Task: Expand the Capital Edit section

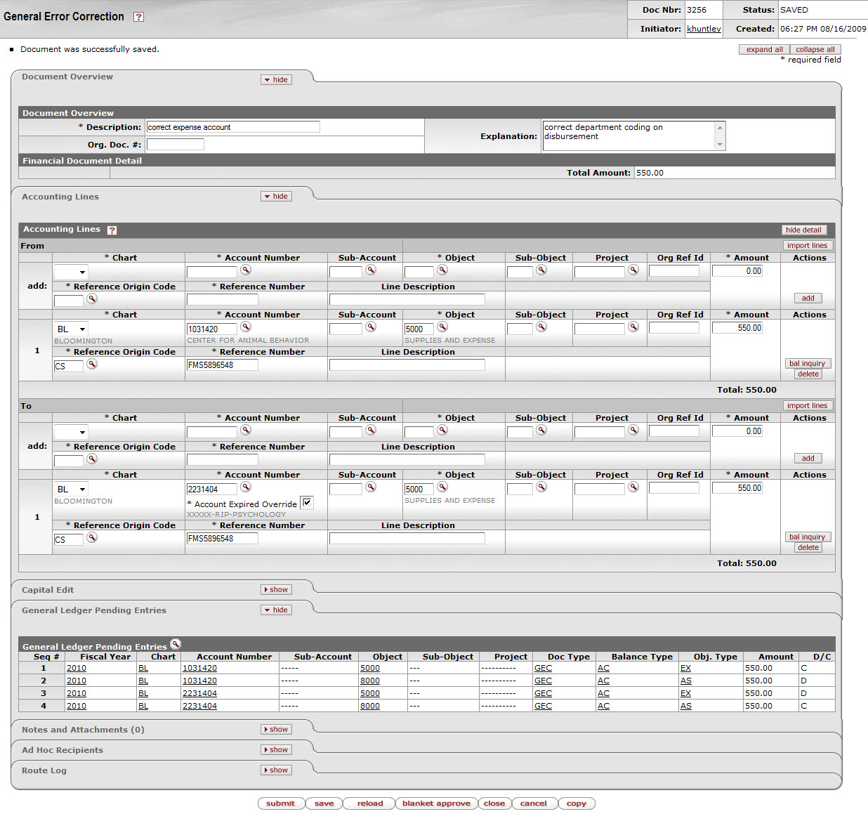Action: pyautogui.click(x=276, y=590)
